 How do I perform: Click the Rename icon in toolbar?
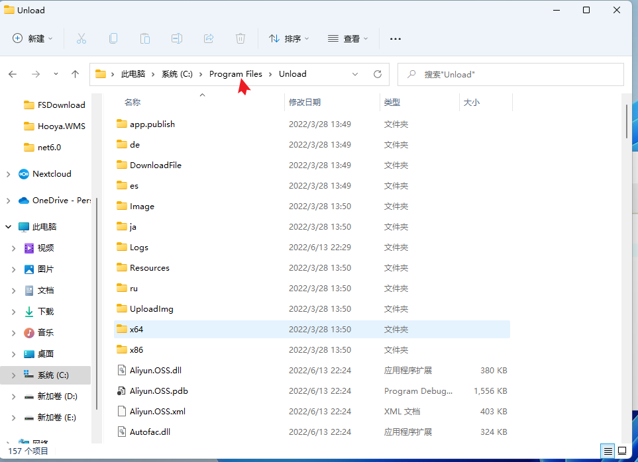(177, 38)
